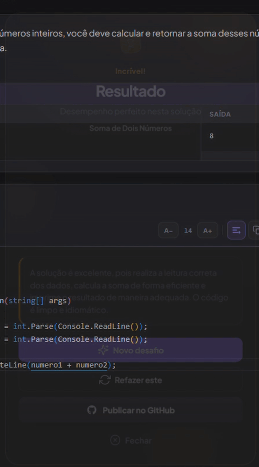Click the problem description about números inteiros
Screen dimensions: 259x467
pyautogui.click(x=129, y=41)
